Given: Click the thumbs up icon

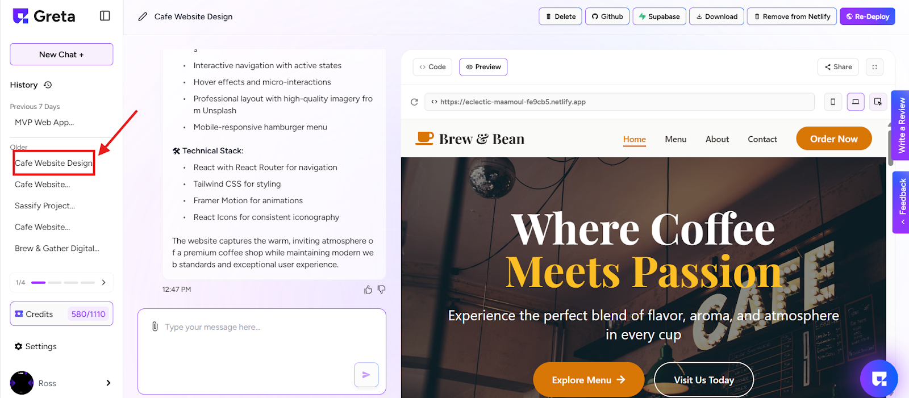Looking at the screenshot, I should point(368,290).
